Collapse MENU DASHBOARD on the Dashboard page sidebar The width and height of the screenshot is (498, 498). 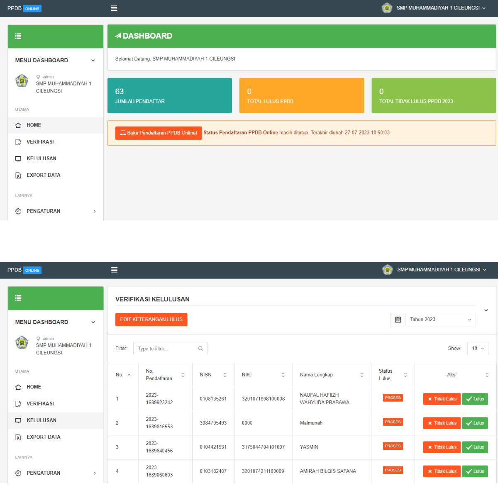click(93, 61)
